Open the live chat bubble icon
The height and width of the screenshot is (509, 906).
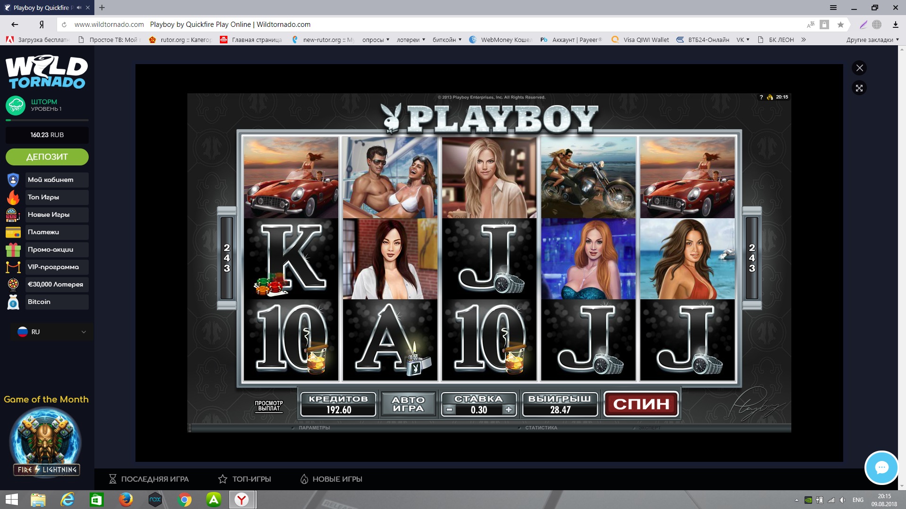point(881,468)
